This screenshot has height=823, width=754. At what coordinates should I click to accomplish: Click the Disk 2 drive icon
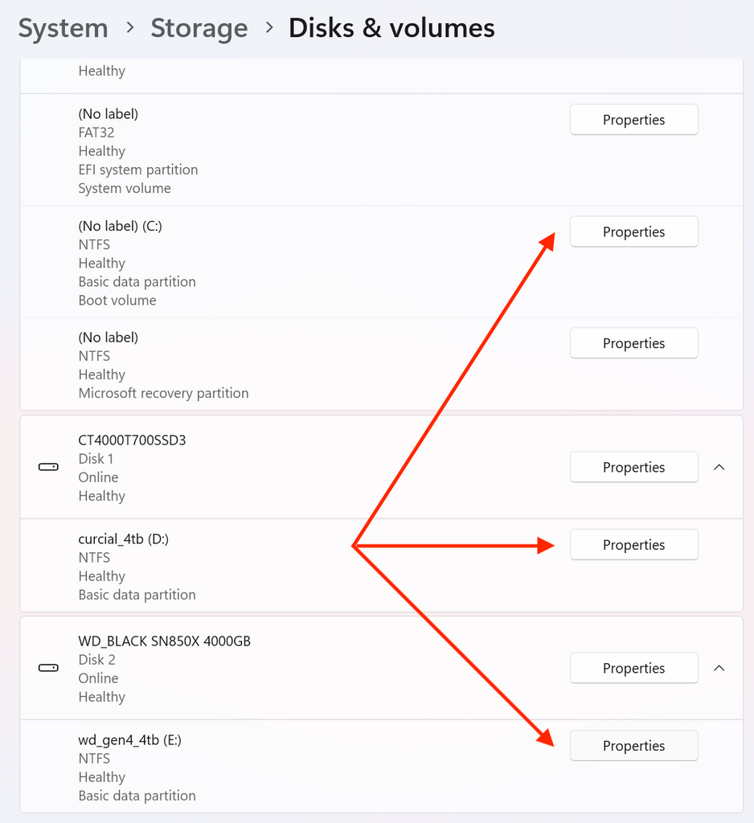pyautogui.click(x=47, y=667)
